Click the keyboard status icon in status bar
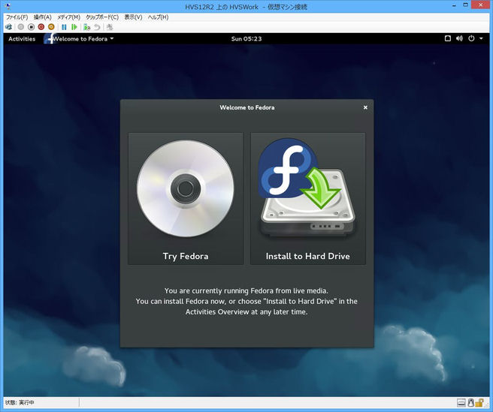The image size is (493, 412). [461, 402]
